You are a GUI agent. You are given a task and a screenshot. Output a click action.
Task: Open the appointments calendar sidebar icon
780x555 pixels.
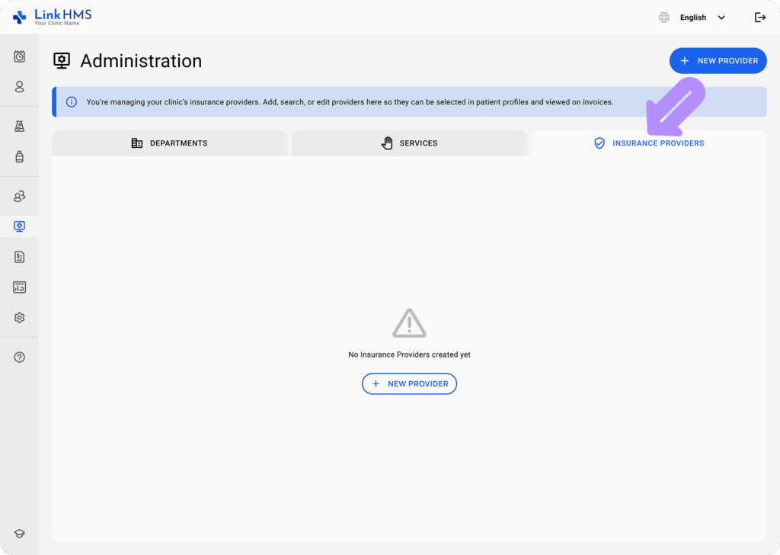(x=20, y=56)
